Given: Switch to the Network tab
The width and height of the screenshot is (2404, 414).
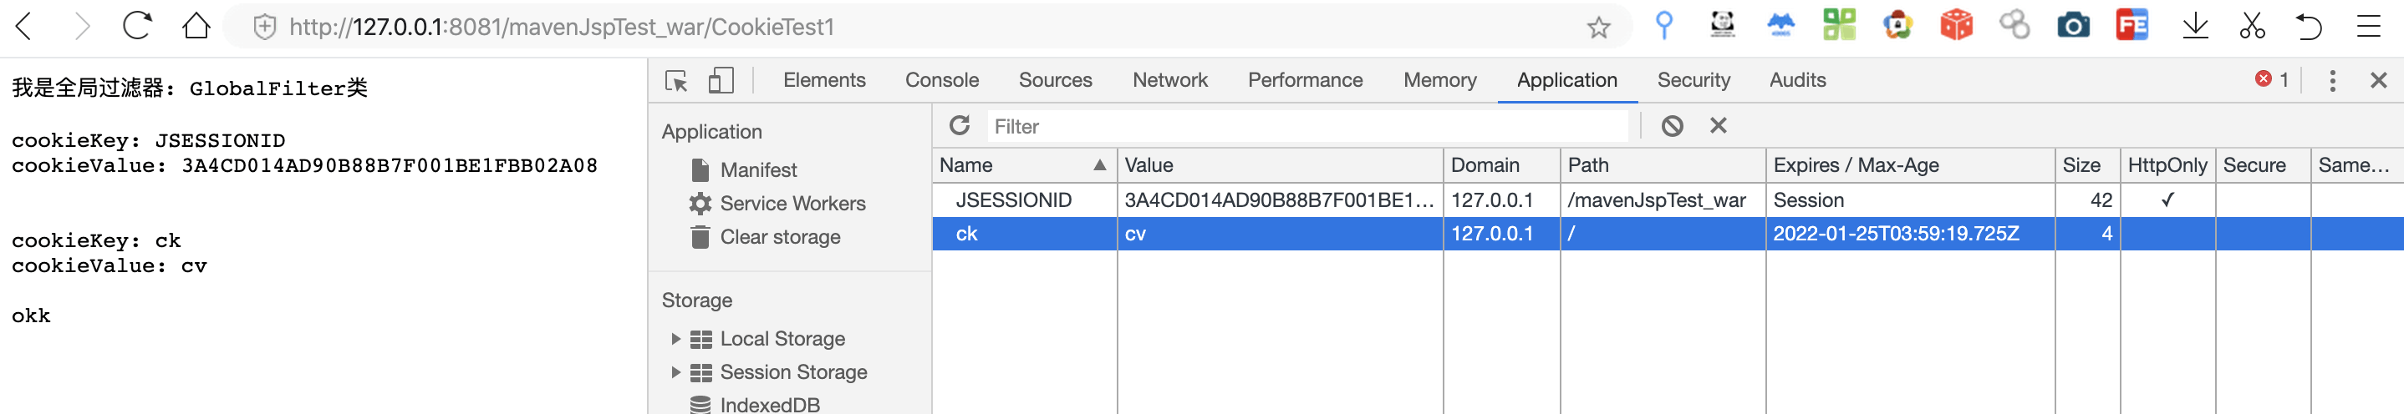Looking at the screenshot, I should coord(1169,81).
